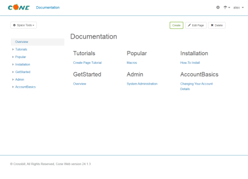
Task: Open the alex user menu
Action: pyautogui.click(x=238, y=7)
